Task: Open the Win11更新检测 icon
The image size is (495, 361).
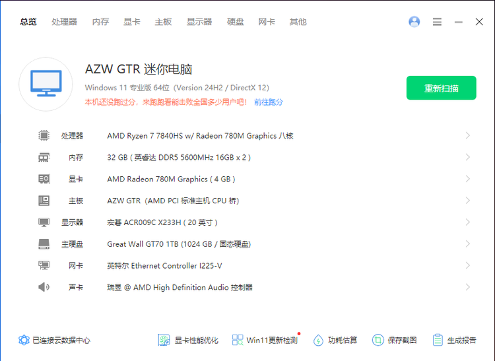Action: [238, 340]
